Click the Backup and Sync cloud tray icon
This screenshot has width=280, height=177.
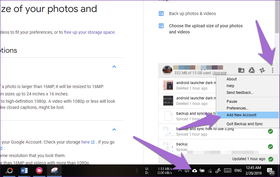coord(195,171)
